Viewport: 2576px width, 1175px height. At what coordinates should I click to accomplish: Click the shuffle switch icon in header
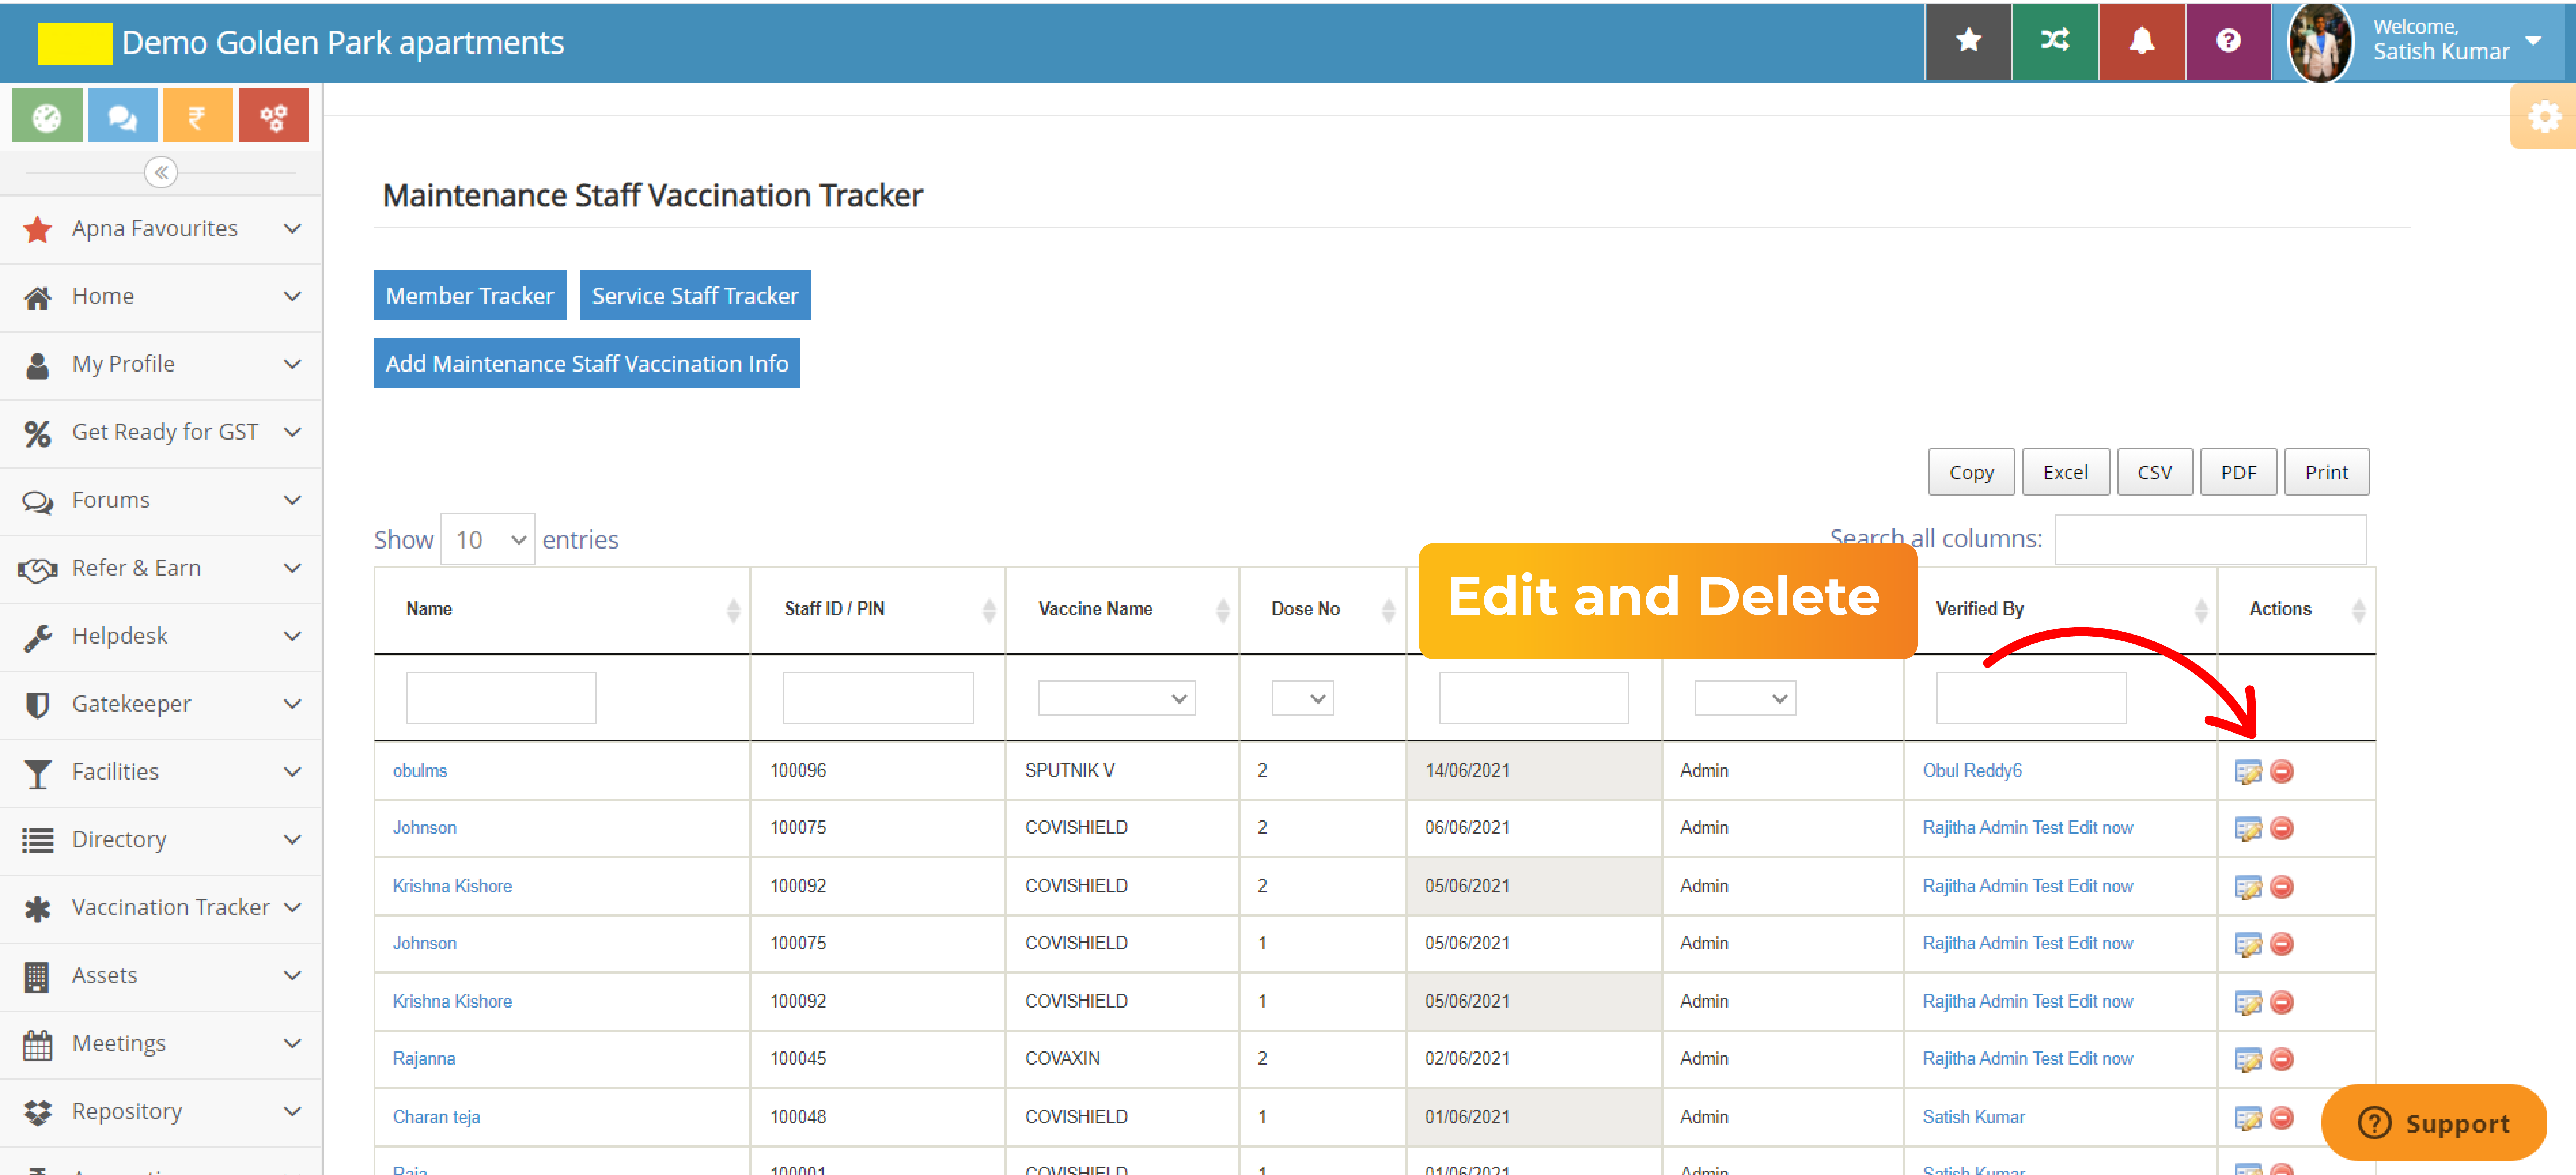click(2055, 41)
